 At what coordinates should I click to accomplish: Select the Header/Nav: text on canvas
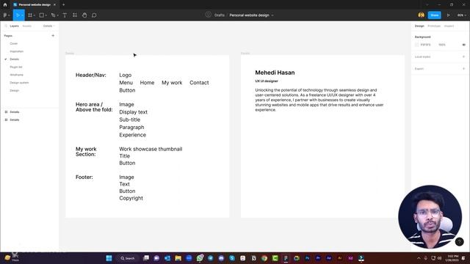coord(91,75)
